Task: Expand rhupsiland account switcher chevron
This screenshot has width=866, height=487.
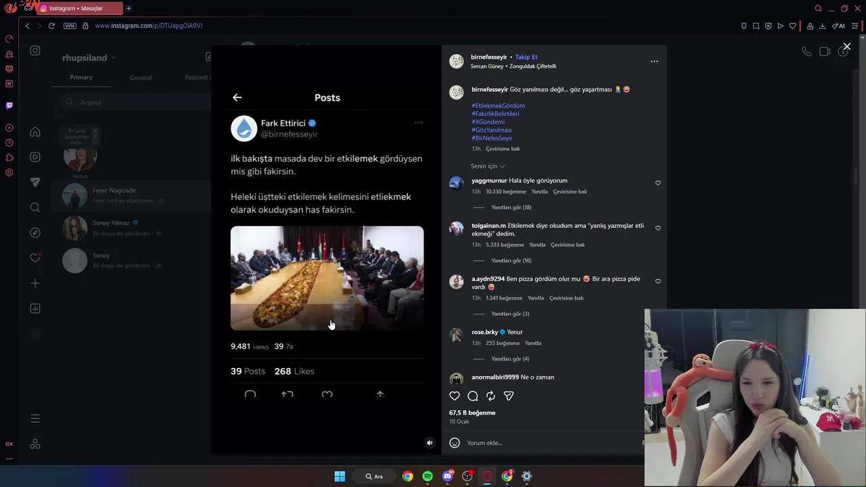Action: (x=113, y=57)
